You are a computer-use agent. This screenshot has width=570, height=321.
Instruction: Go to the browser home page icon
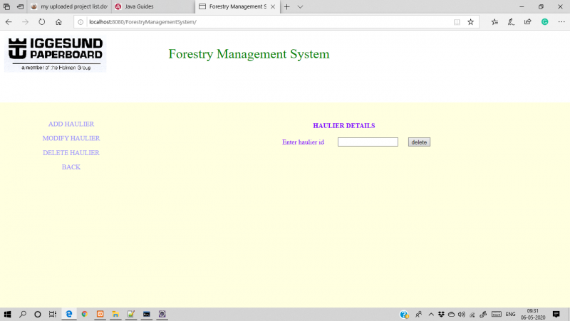pos(58,22)
